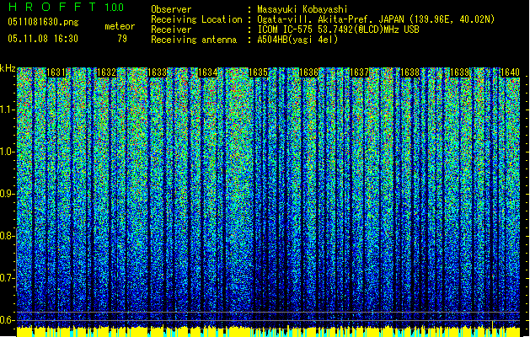Click the Observer label
This screenshot has height=337, width=530.
click(x=171, y=9)
